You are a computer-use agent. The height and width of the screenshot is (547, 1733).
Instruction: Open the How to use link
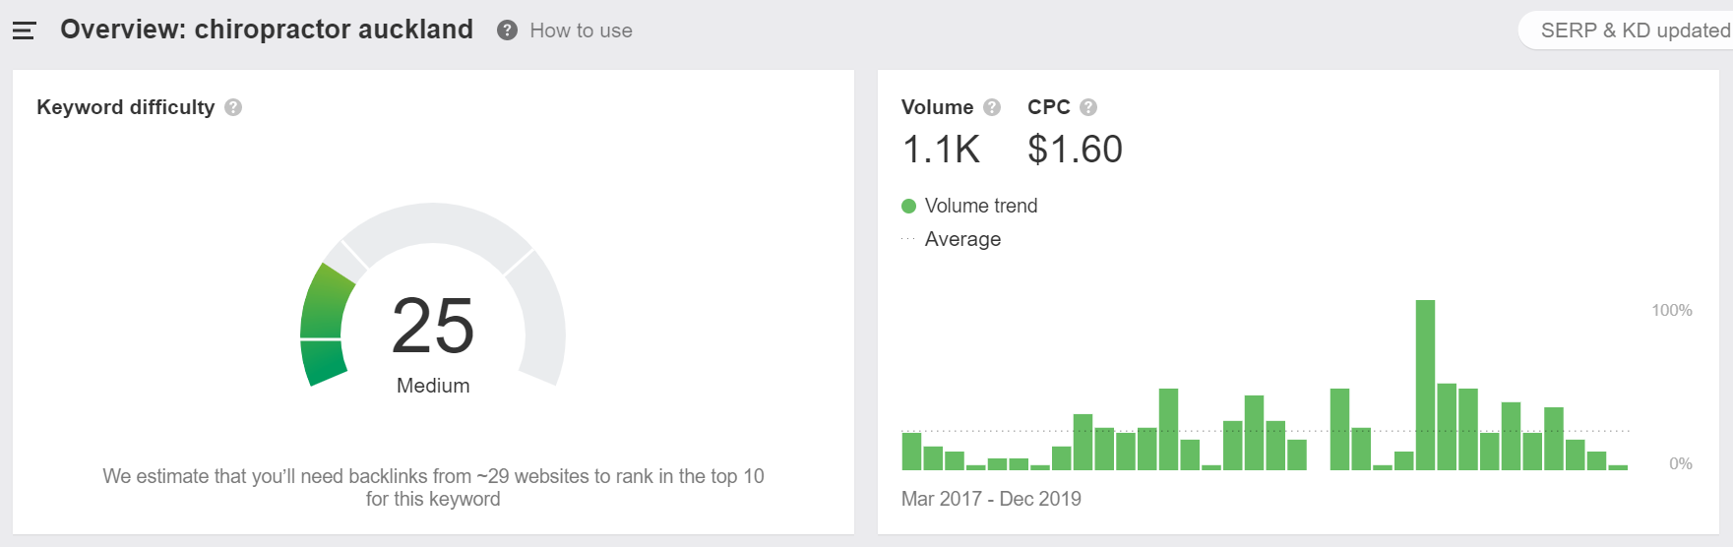581,30
